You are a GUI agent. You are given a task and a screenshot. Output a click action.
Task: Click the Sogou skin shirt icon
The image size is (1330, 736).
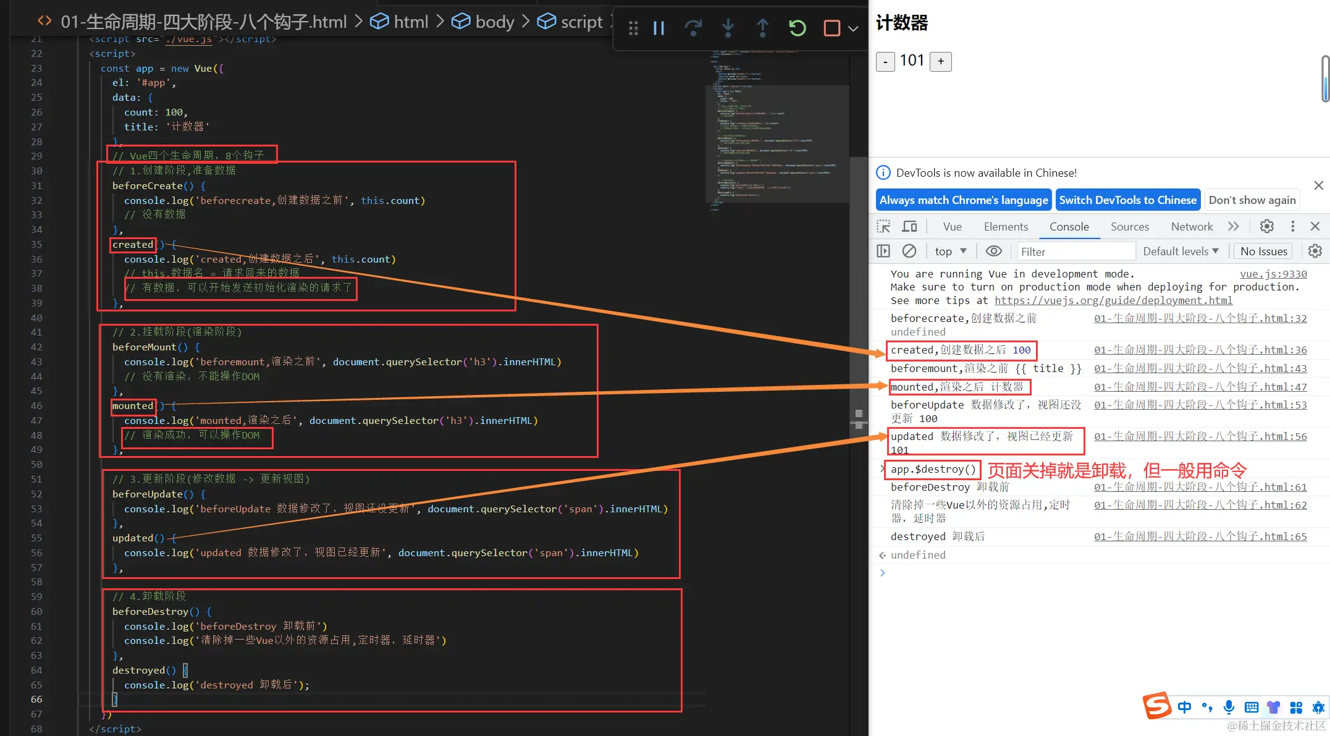click(x=1273, y=707)
